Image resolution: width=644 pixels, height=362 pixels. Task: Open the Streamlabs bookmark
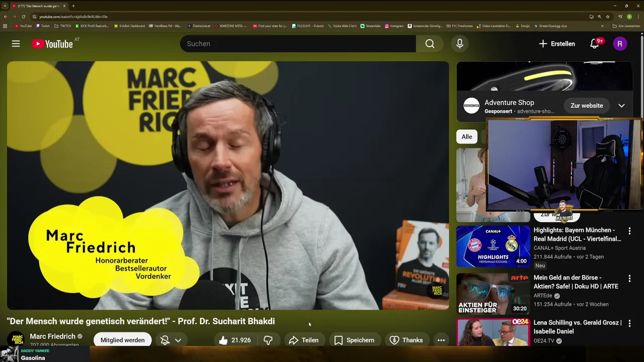coord(371,26)
